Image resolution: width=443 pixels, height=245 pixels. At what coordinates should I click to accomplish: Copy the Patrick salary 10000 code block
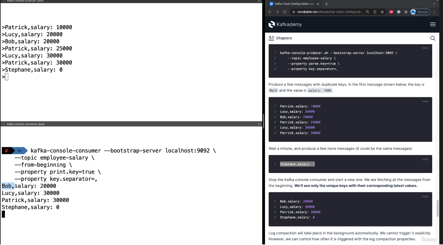point(425,101)
